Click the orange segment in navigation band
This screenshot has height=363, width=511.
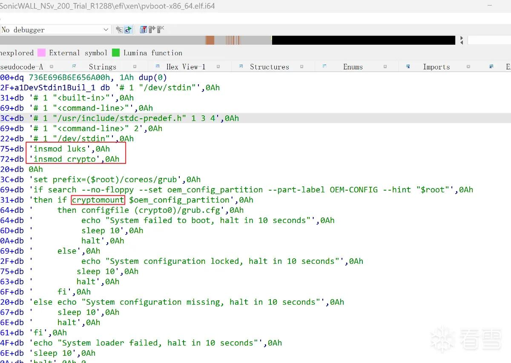210,40
